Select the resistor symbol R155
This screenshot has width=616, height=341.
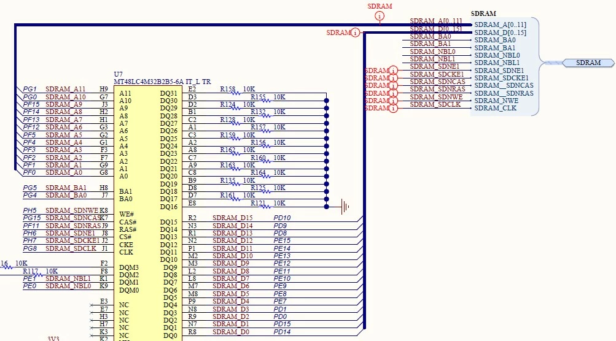266,101
